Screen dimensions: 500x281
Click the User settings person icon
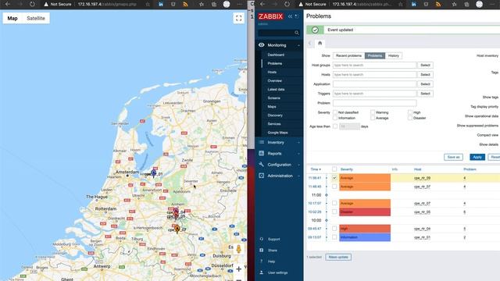point(262,272)
